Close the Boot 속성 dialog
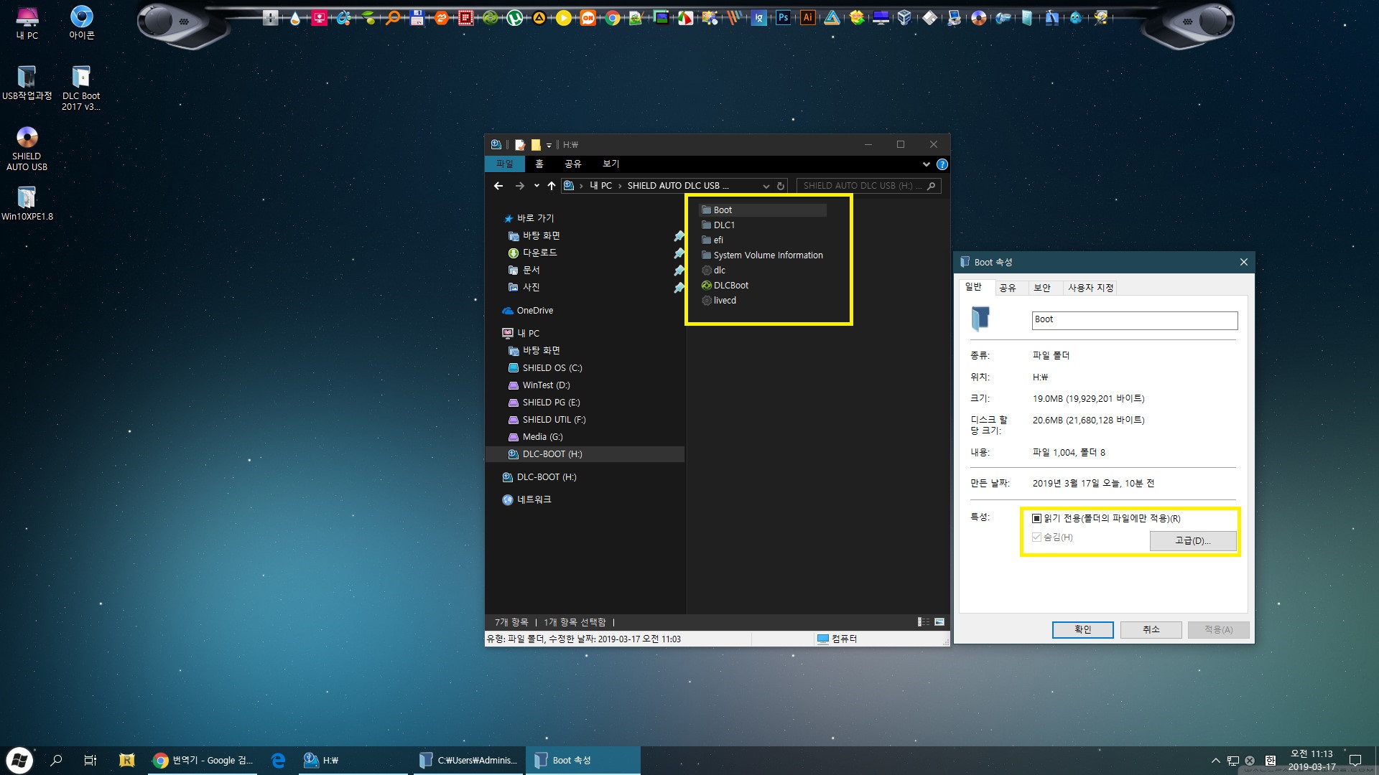Viewport: 1379px width, 775px height. click(1244, 262)
